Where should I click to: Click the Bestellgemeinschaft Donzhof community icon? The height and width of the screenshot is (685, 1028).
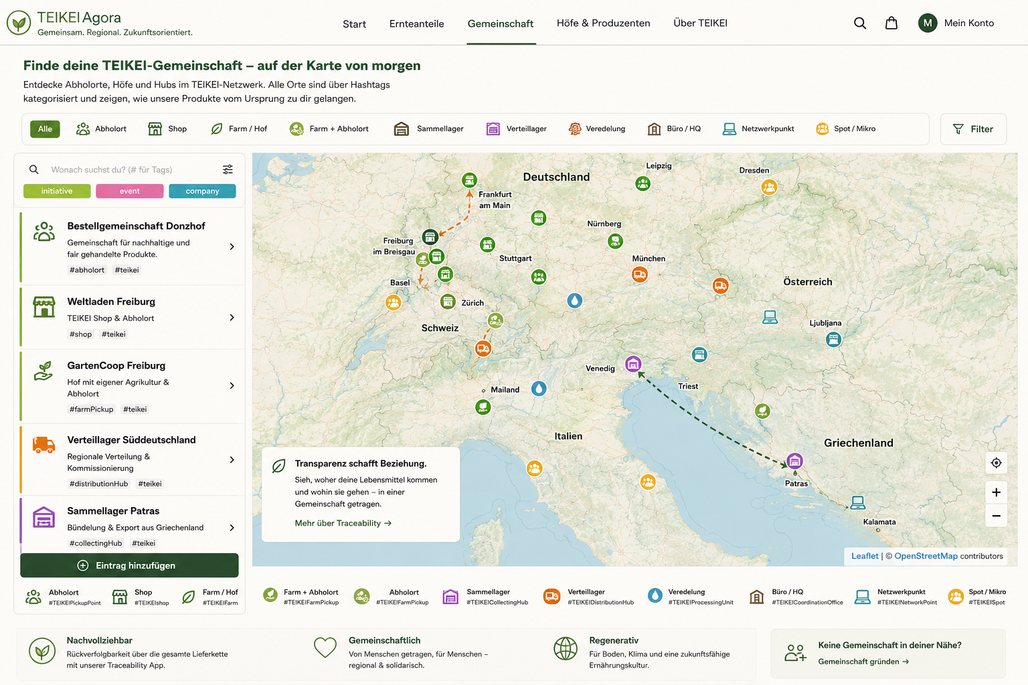point(44,231)
